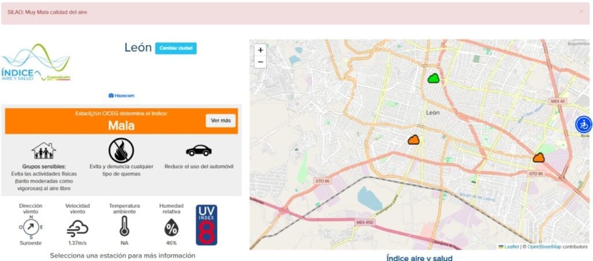Image resolution: width=593 pixels, height=261 pixels.
Task: Click the green cloud station marker
Action: [x=434, y=78]
